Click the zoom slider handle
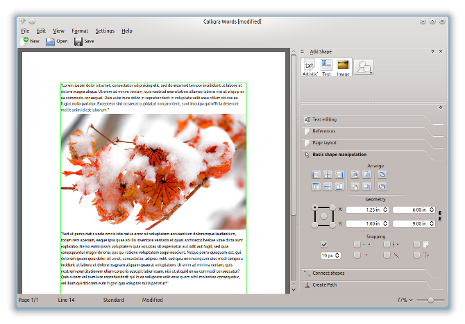The width and height of the screenshot is (465, 324). pos(430,300)
